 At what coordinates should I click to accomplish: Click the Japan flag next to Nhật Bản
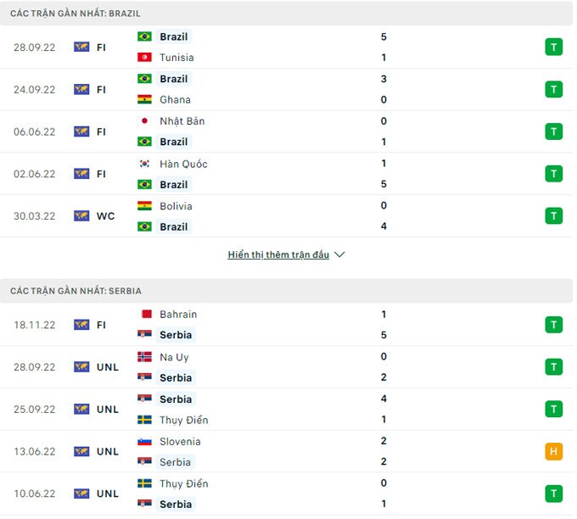click(144, 121)
